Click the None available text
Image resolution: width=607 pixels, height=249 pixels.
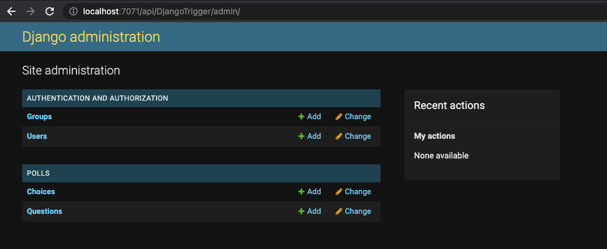442,156
